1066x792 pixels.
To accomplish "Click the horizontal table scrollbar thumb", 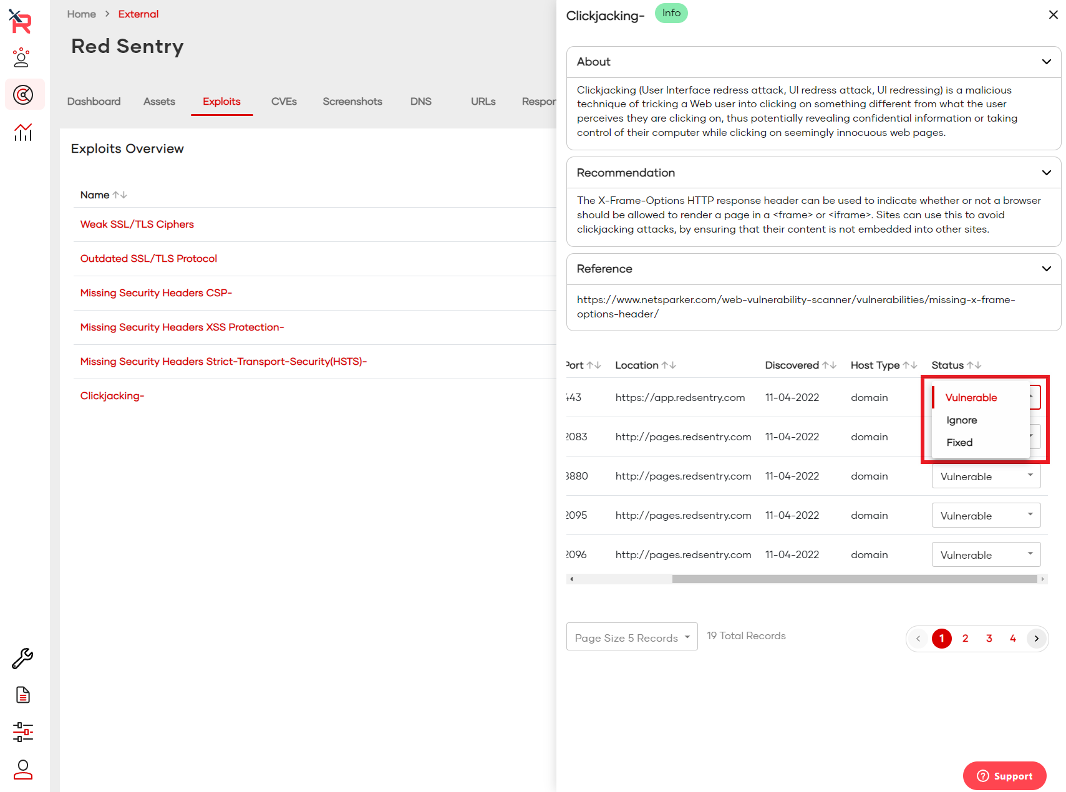I will [855, 579].
